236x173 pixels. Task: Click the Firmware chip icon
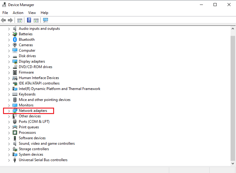point(15,72)
